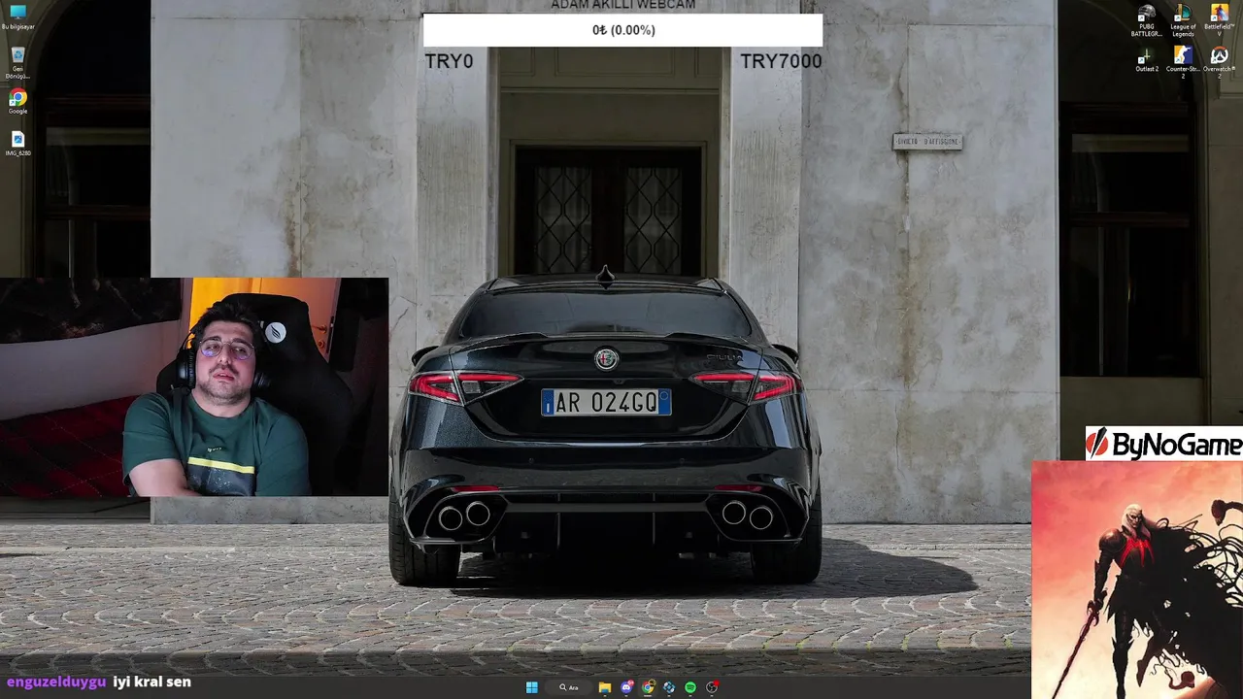Open OBS Studio from the taskbar
Viewport: 1243px width, 699px height.
coord(712,687)
